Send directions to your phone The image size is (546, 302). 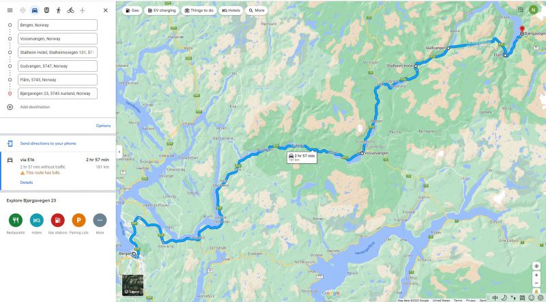[x=48, y=143]
